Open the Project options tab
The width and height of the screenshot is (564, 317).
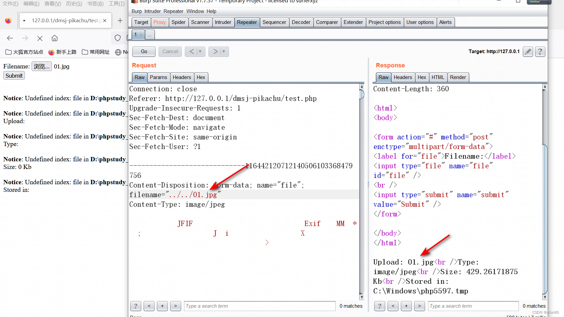pyautogui.click(x=385, y=22)
